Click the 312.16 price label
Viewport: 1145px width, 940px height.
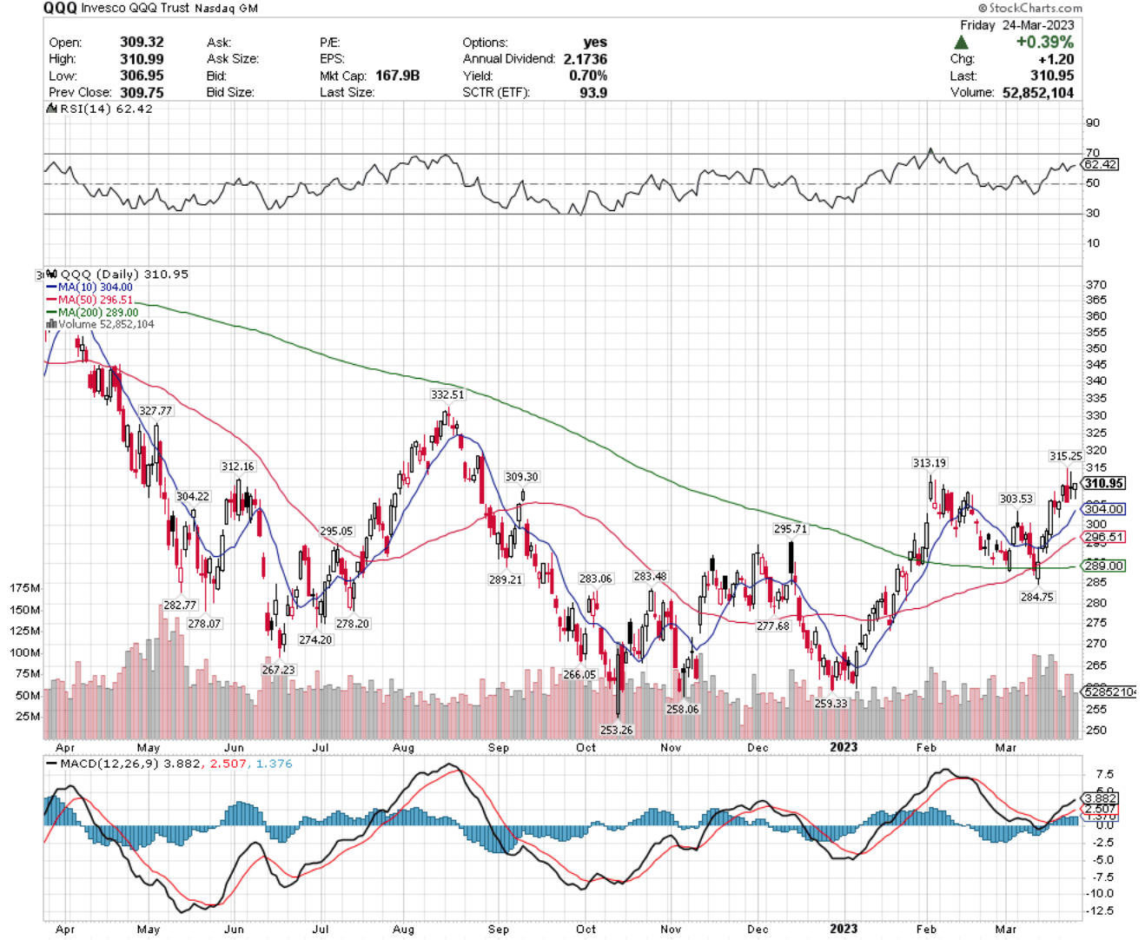coord(238,467)
